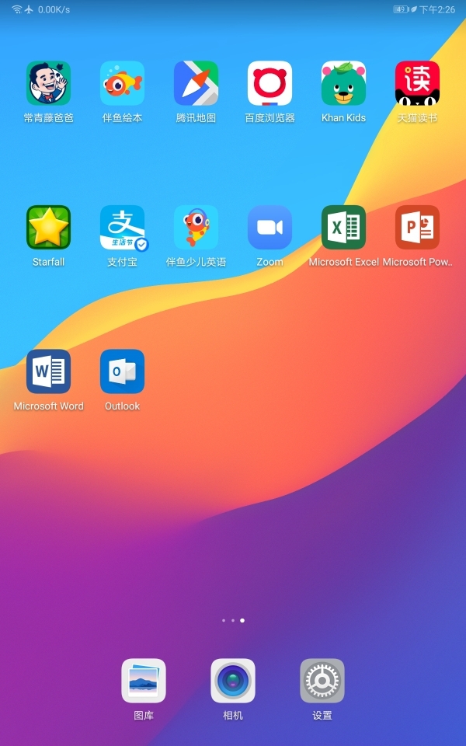This screenshot has height=746, width=466.
Task: Open the Outlook mail app
Action: tap(122, 371)
